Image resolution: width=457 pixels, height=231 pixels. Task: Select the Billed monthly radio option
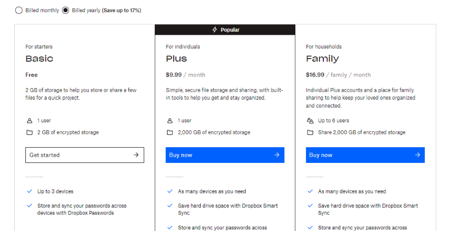[x=19, y=10]
